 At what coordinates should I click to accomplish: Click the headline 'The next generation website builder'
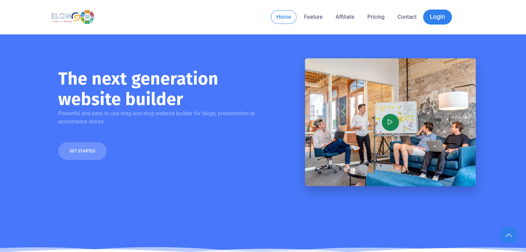click(x=138, y=89)
